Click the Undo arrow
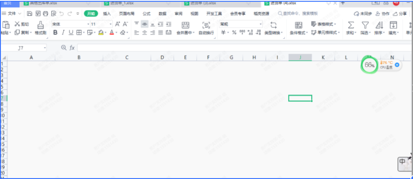This screenshot has width=413, height=179. [x=61, y=13]
